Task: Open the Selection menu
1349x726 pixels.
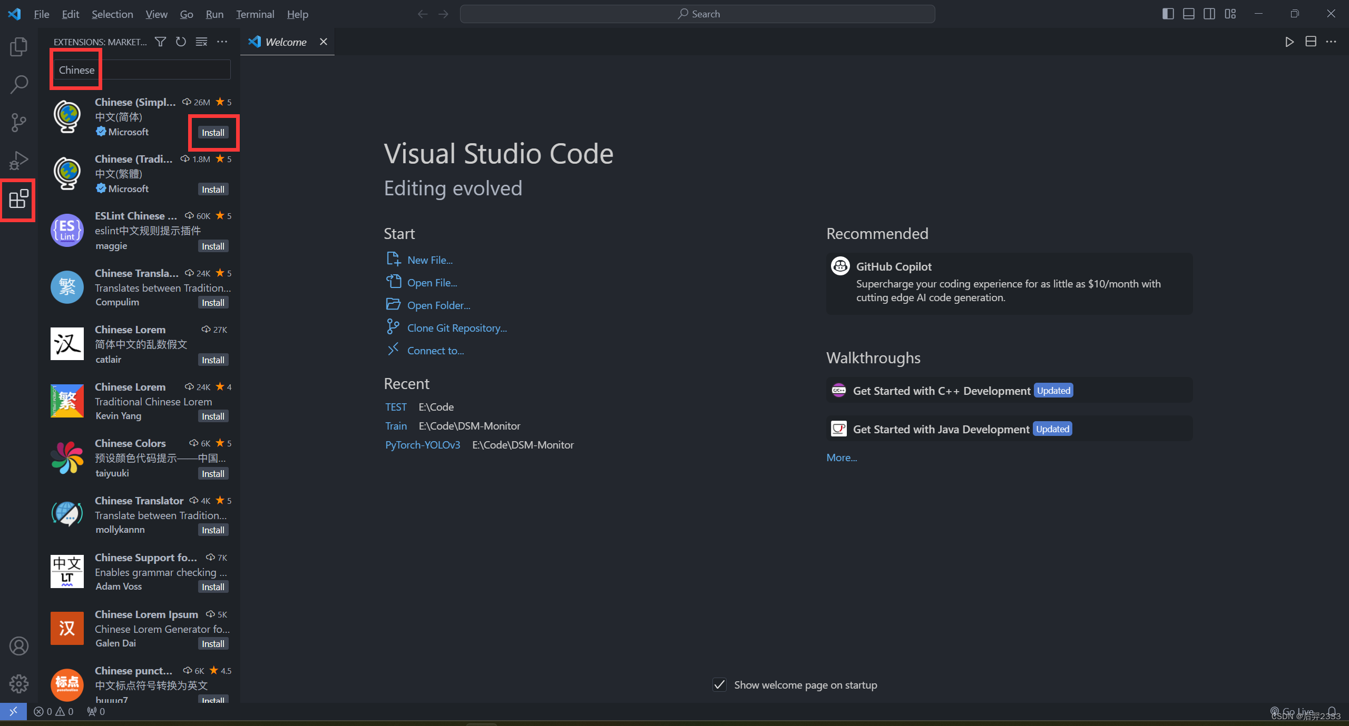Action: coord(112,14)
